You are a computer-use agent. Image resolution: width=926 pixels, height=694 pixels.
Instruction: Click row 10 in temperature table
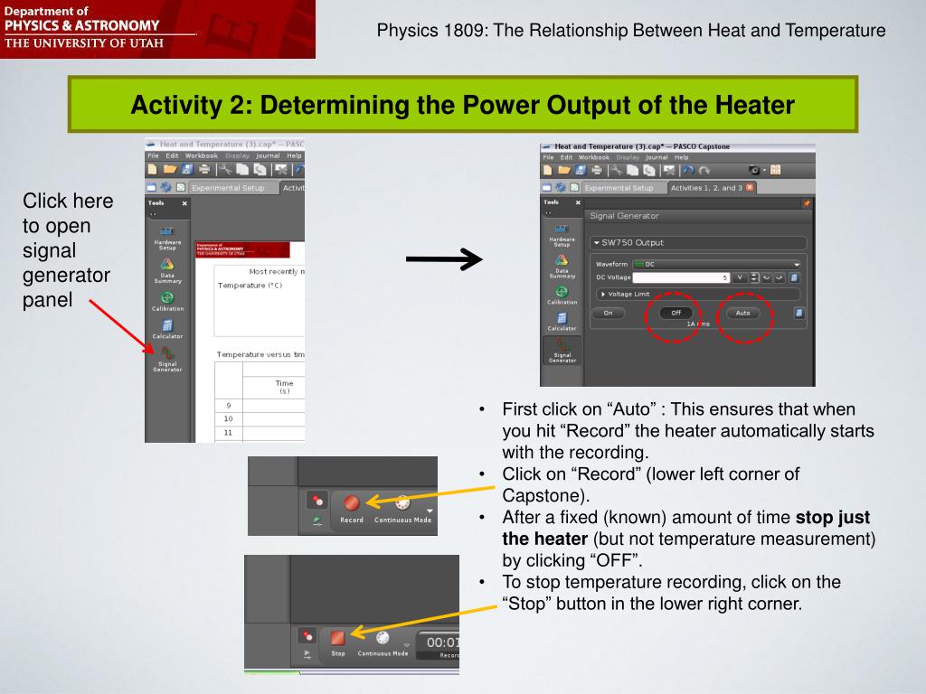tap(260, 418)
